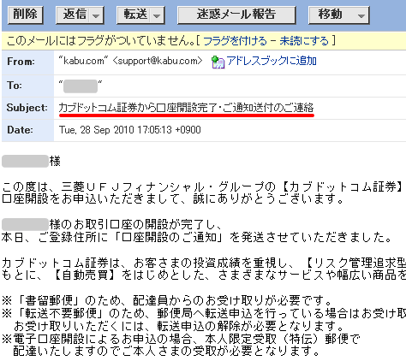The image size is (406, 361).
Task: Click the From: header label
Action: (21, 62)
